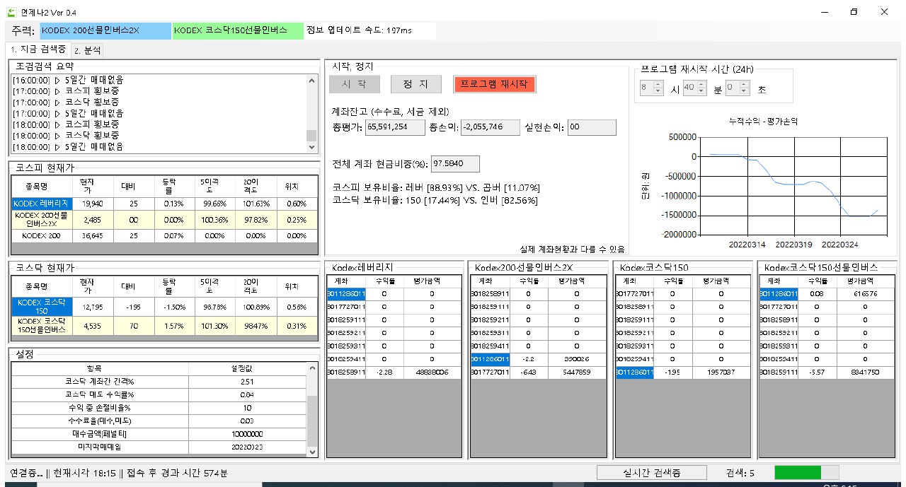
Task: Decrease the restart hour (시) spinner
Action: click(658, 92)
